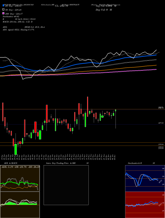Select the '200 Day - 224.17' legend text
This screenshot has height=218, width=165.
(x=14, y=14)
